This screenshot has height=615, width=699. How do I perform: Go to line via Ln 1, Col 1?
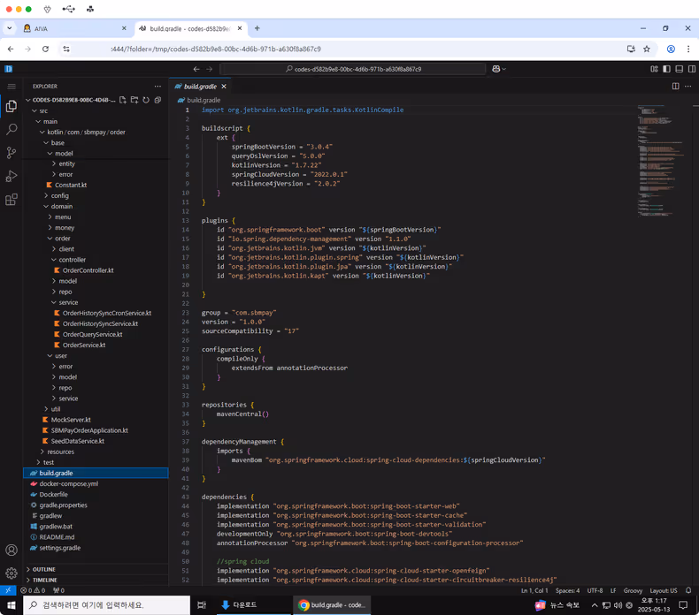[x=534, y=590]
